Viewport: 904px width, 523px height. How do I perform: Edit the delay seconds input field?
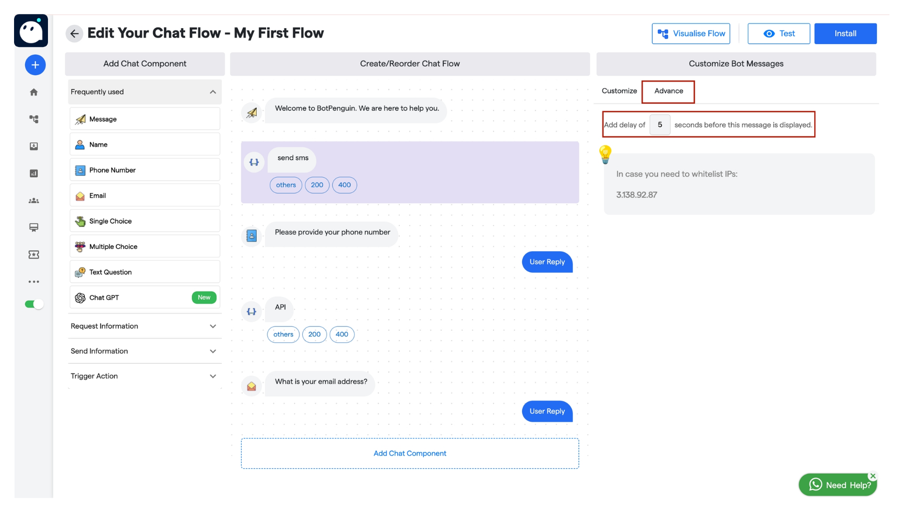click(660, 124)
